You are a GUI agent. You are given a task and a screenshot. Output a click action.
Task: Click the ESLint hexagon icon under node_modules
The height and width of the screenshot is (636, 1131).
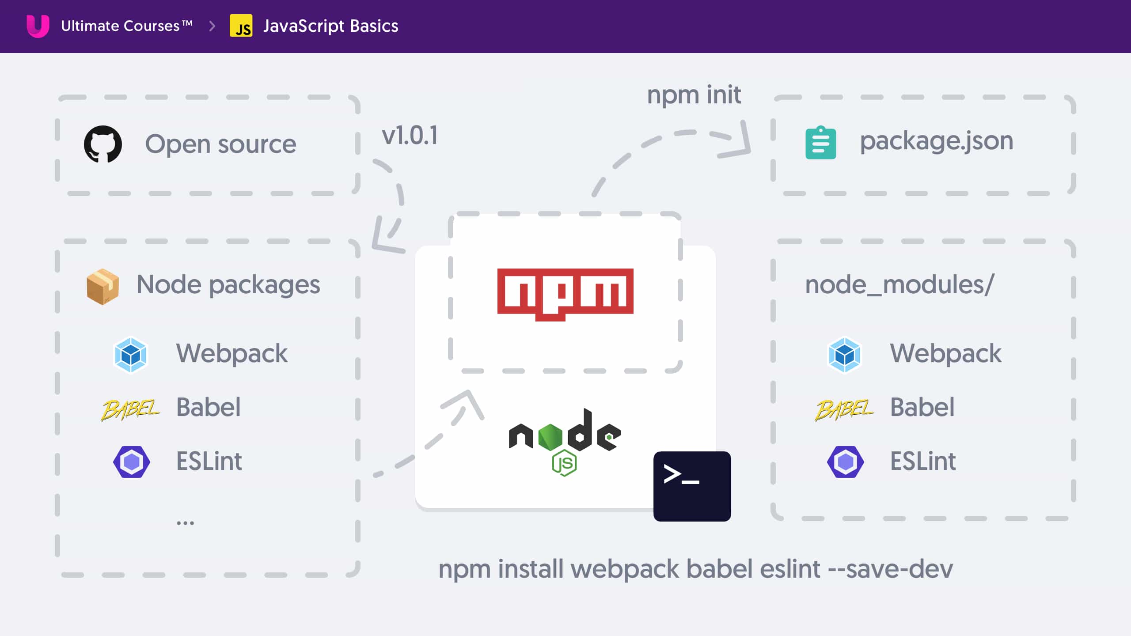coord(845,462)
